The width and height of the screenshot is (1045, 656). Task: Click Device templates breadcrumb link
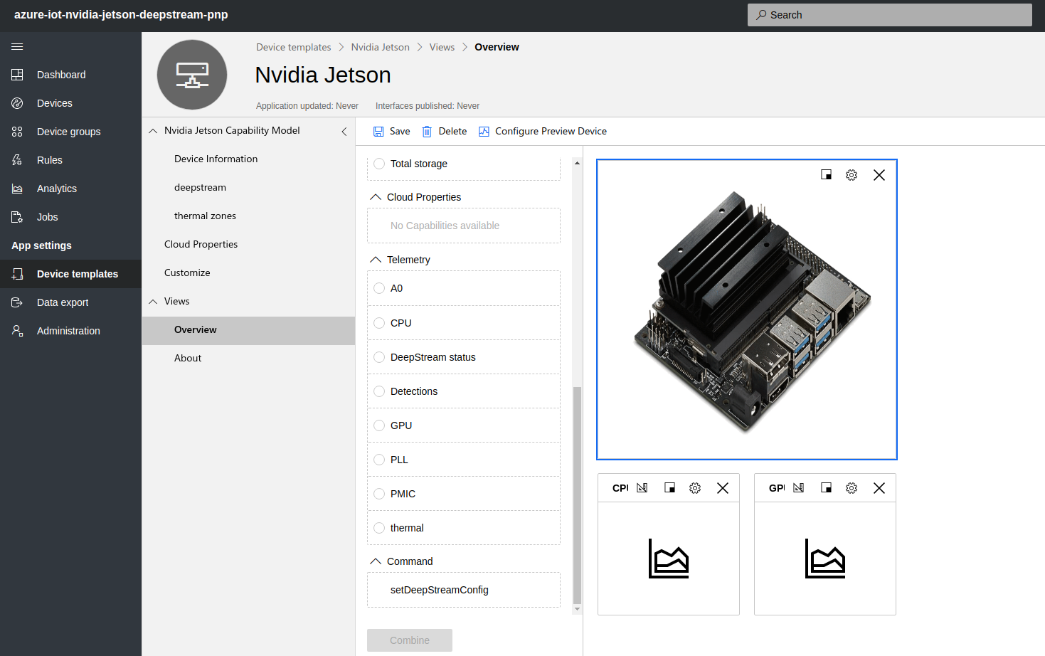pyautogui.click(x=293, y=47)
